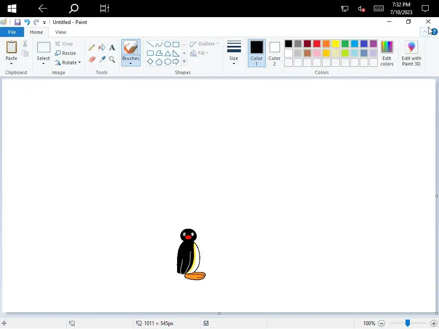
Task: Click the Save icon in quick access toolbar
Action: (17, 22)
